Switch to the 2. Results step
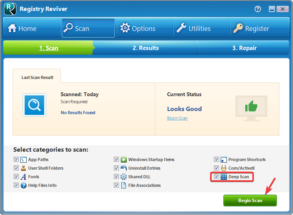This screenshot has height=215, width=293. [x=146, y=48]
